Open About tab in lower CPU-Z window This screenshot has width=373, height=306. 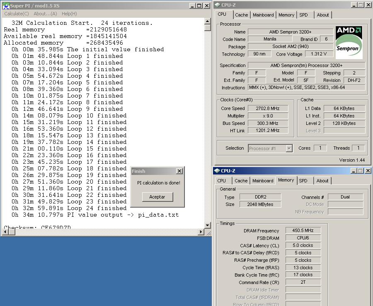pos(322,181)
